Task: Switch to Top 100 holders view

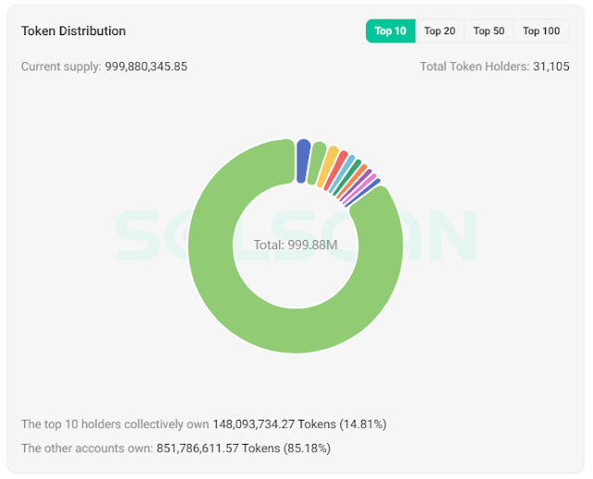Action: (541, 31)
